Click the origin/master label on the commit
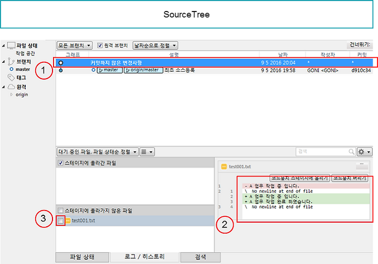Screen dimensions: 378x264 pos(143,70)
